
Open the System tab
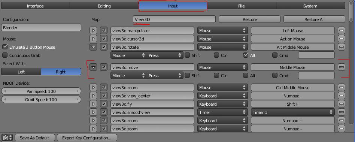310,6
